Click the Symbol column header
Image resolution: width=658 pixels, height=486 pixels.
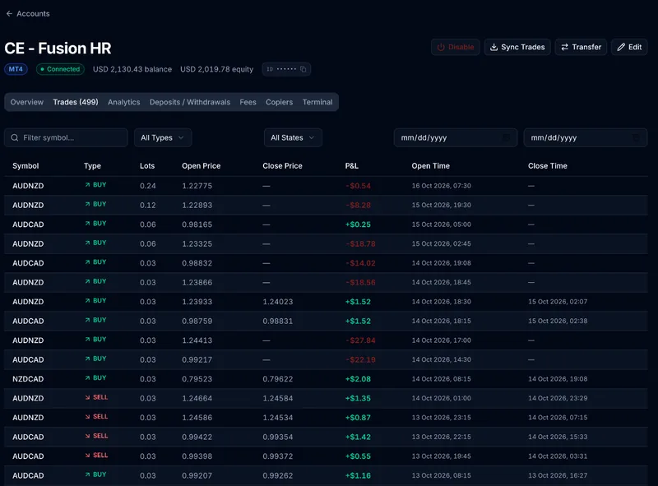25,166
